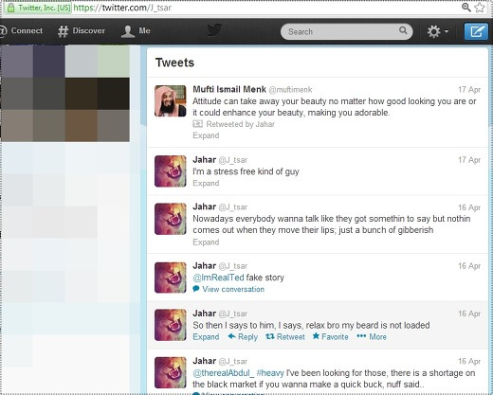Click Retweeted by Jahar text
This screenshot has width=493, height=395.
pyautogui.click(x=241, y=124)
